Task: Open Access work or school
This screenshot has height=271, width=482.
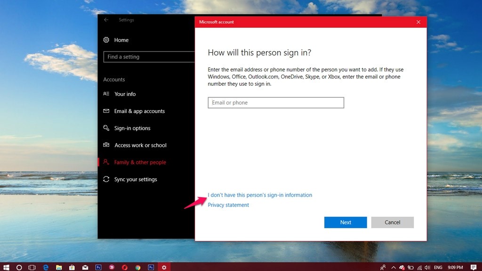Action: (140, 145)
